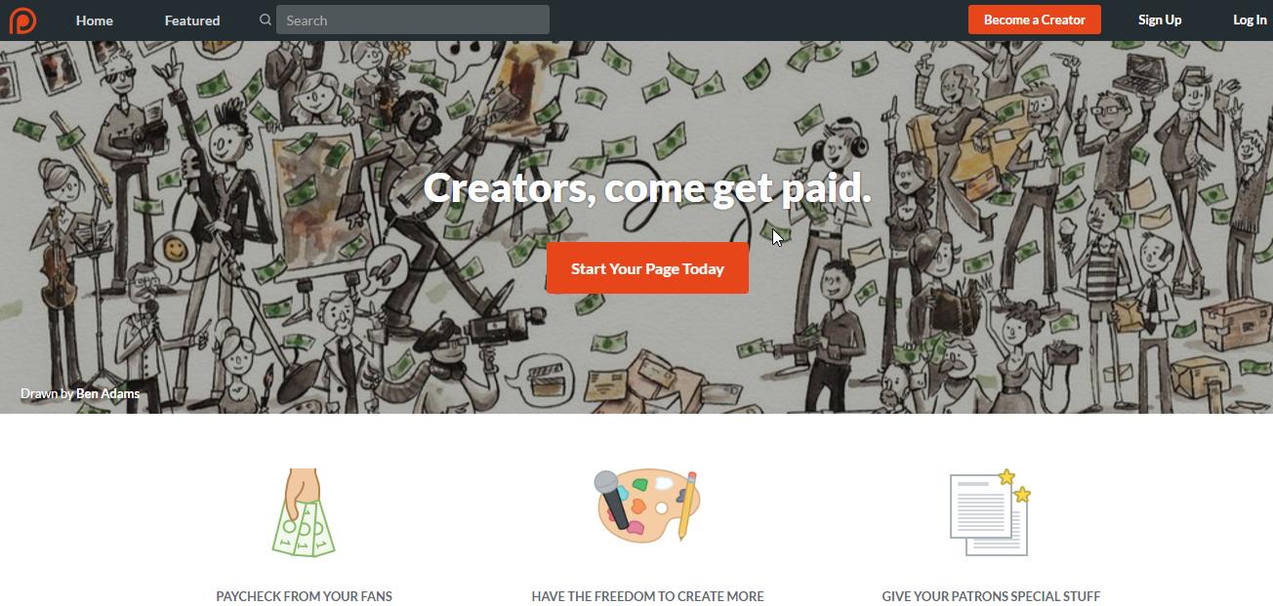Focus the Search input field
This screenshot has height=606, width=1273.
tap(413, 20)
